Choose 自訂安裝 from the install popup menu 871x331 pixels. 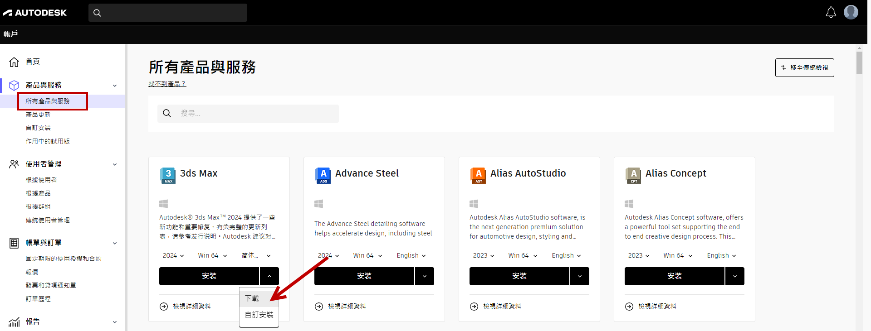259,315
